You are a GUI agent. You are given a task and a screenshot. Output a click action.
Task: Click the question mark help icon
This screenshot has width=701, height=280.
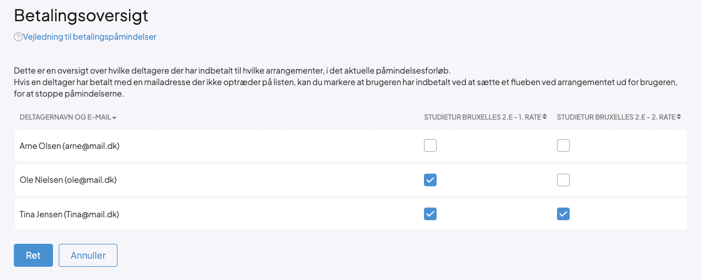pos(18,37)
